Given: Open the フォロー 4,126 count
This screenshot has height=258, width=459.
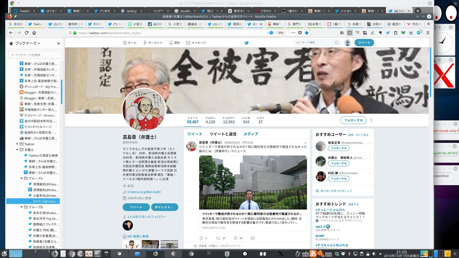Looking at the screenshot, I should click(210, 120).
